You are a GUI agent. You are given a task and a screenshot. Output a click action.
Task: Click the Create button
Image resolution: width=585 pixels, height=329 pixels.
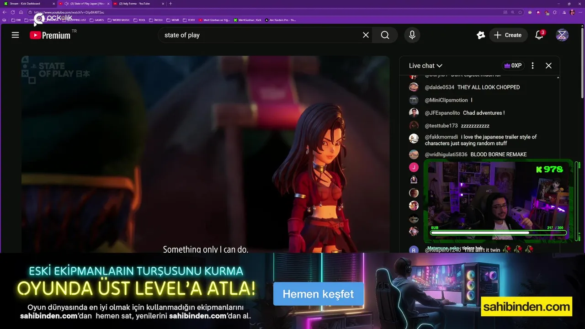(x=508, y=35)
